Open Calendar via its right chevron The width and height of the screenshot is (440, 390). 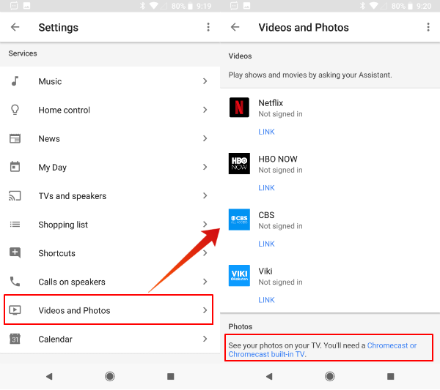tap(205, 339)
